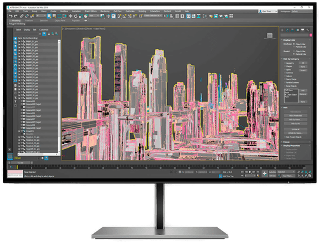This screenshot has height=242, width=319.
Task: Toggle the Spinner Snap icon
Action: [x=135, y=16]
